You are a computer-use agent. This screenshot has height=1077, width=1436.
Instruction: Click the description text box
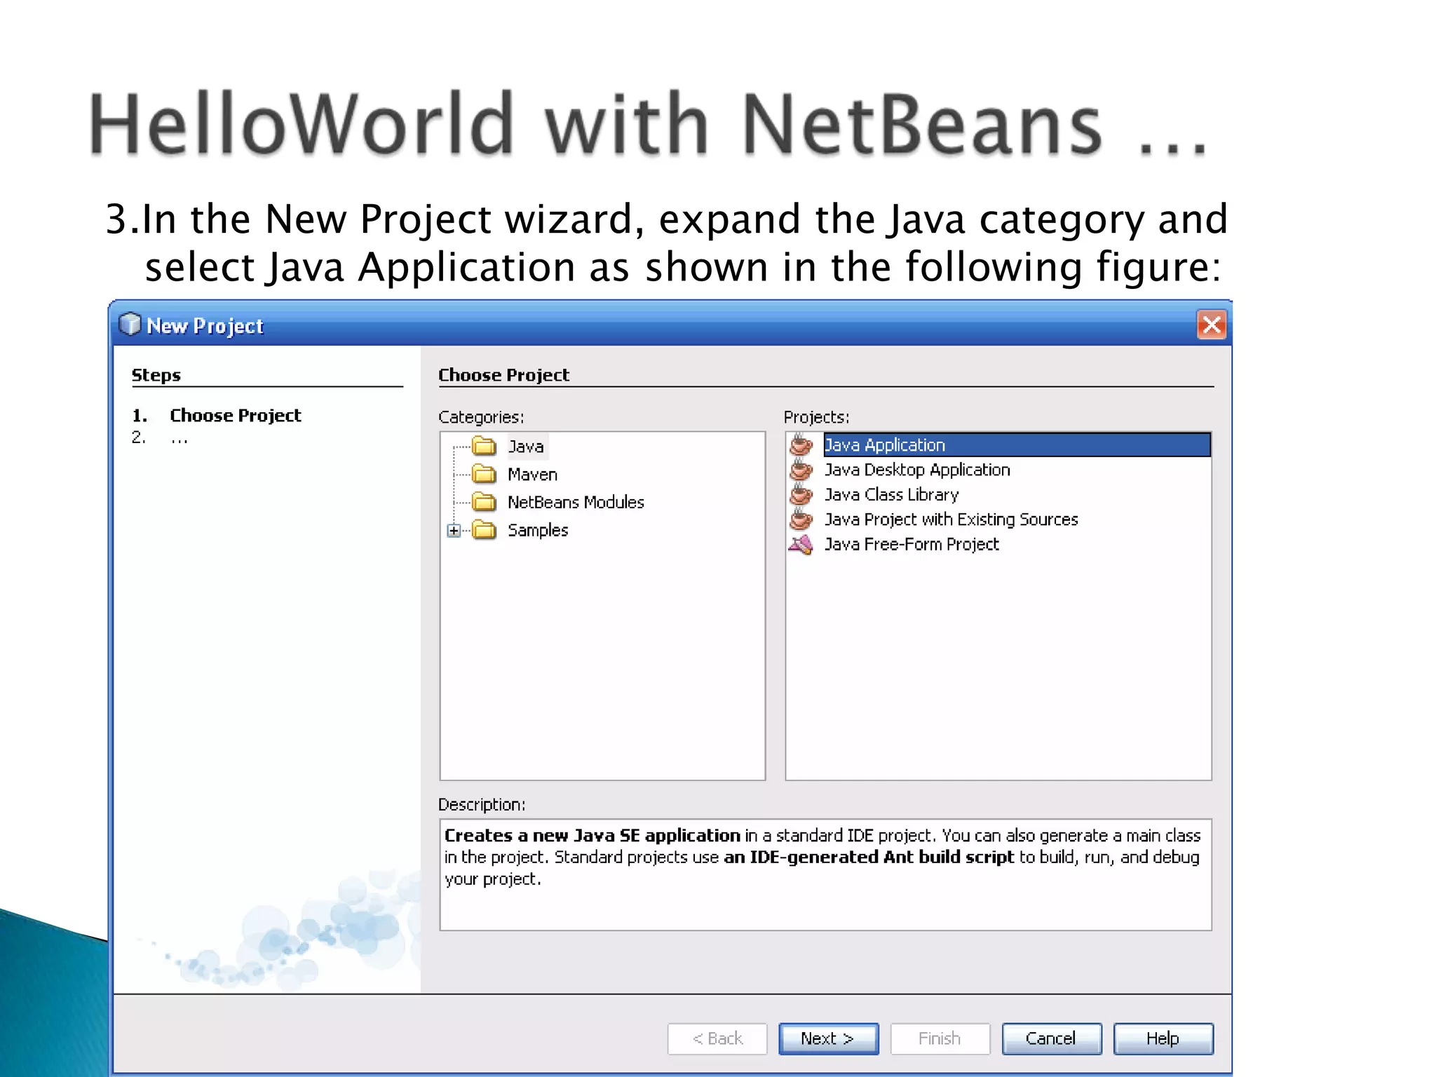point(825,874)
